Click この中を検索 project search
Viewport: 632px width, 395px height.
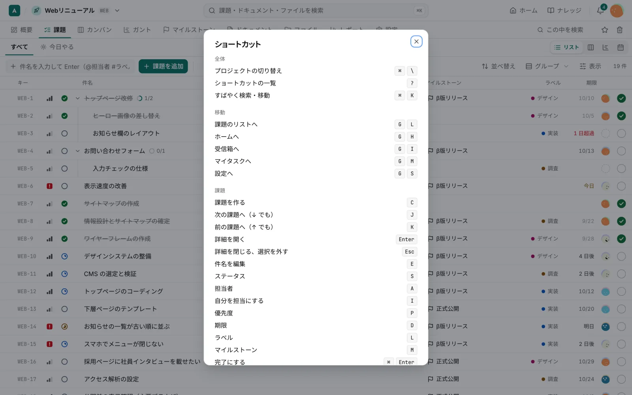click(561, 30)
